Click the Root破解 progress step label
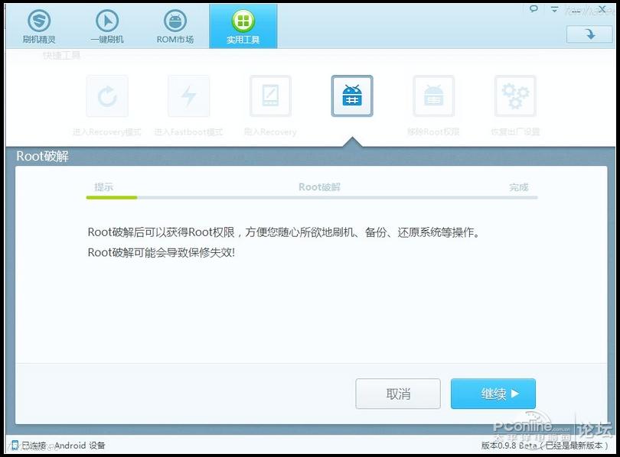620x457 pixels. (x=319, y=187)
